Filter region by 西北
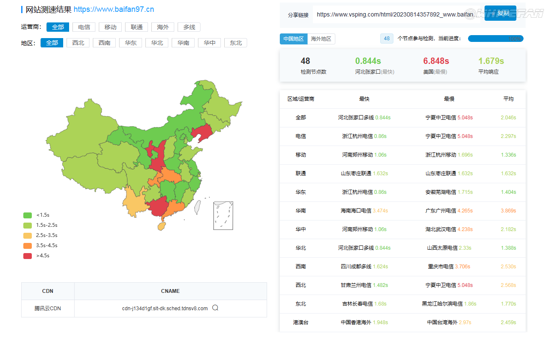Screen dimensions: 549x350 point(78,43)
